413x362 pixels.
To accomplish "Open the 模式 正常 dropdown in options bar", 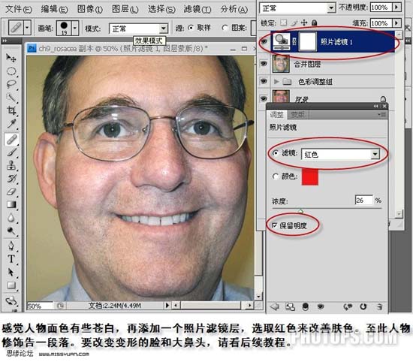I will [x=138, y=29].
